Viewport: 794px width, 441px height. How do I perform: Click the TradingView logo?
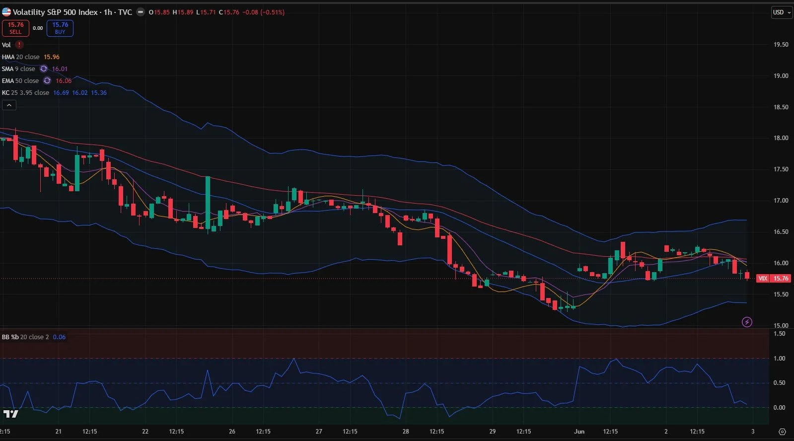click(10, 414)
